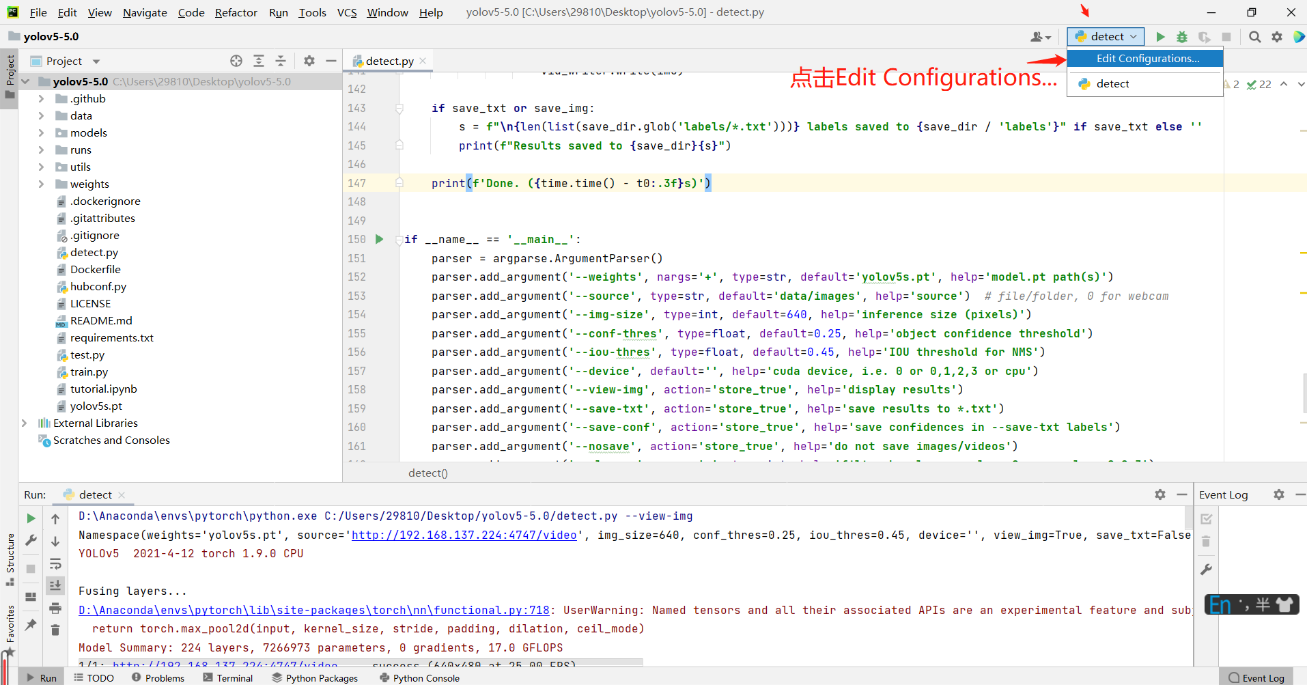
Task: Run with coverage icon in toolbar
Action: 1204,37
